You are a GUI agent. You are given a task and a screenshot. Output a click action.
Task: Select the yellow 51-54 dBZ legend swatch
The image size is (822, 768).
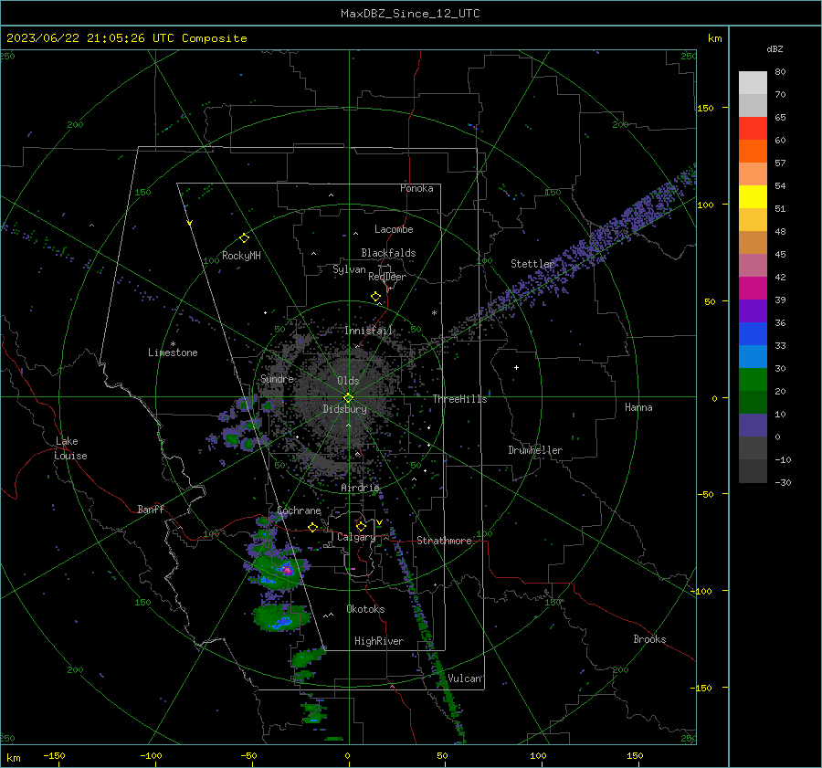tap(753, 197)
